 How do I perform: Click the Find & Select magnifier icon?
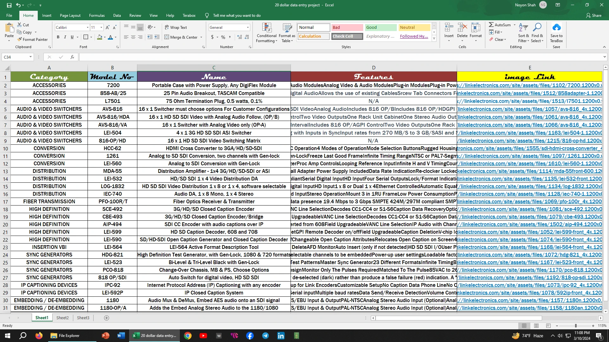537,28
